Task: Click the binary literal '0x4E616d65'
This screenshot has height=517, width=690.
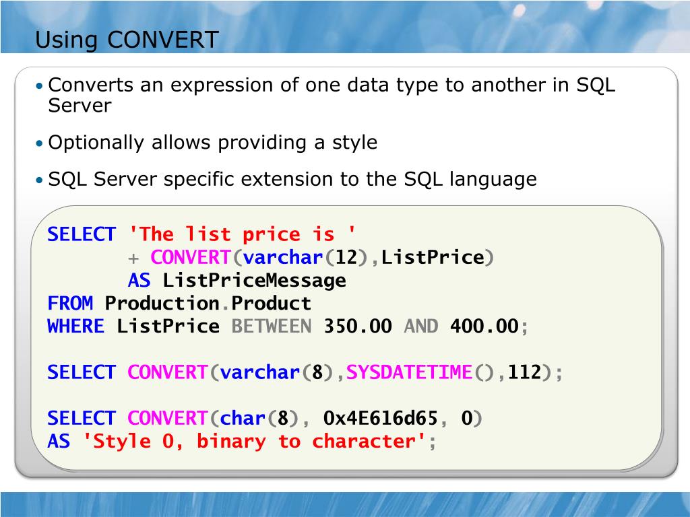Action: [380, 418]
